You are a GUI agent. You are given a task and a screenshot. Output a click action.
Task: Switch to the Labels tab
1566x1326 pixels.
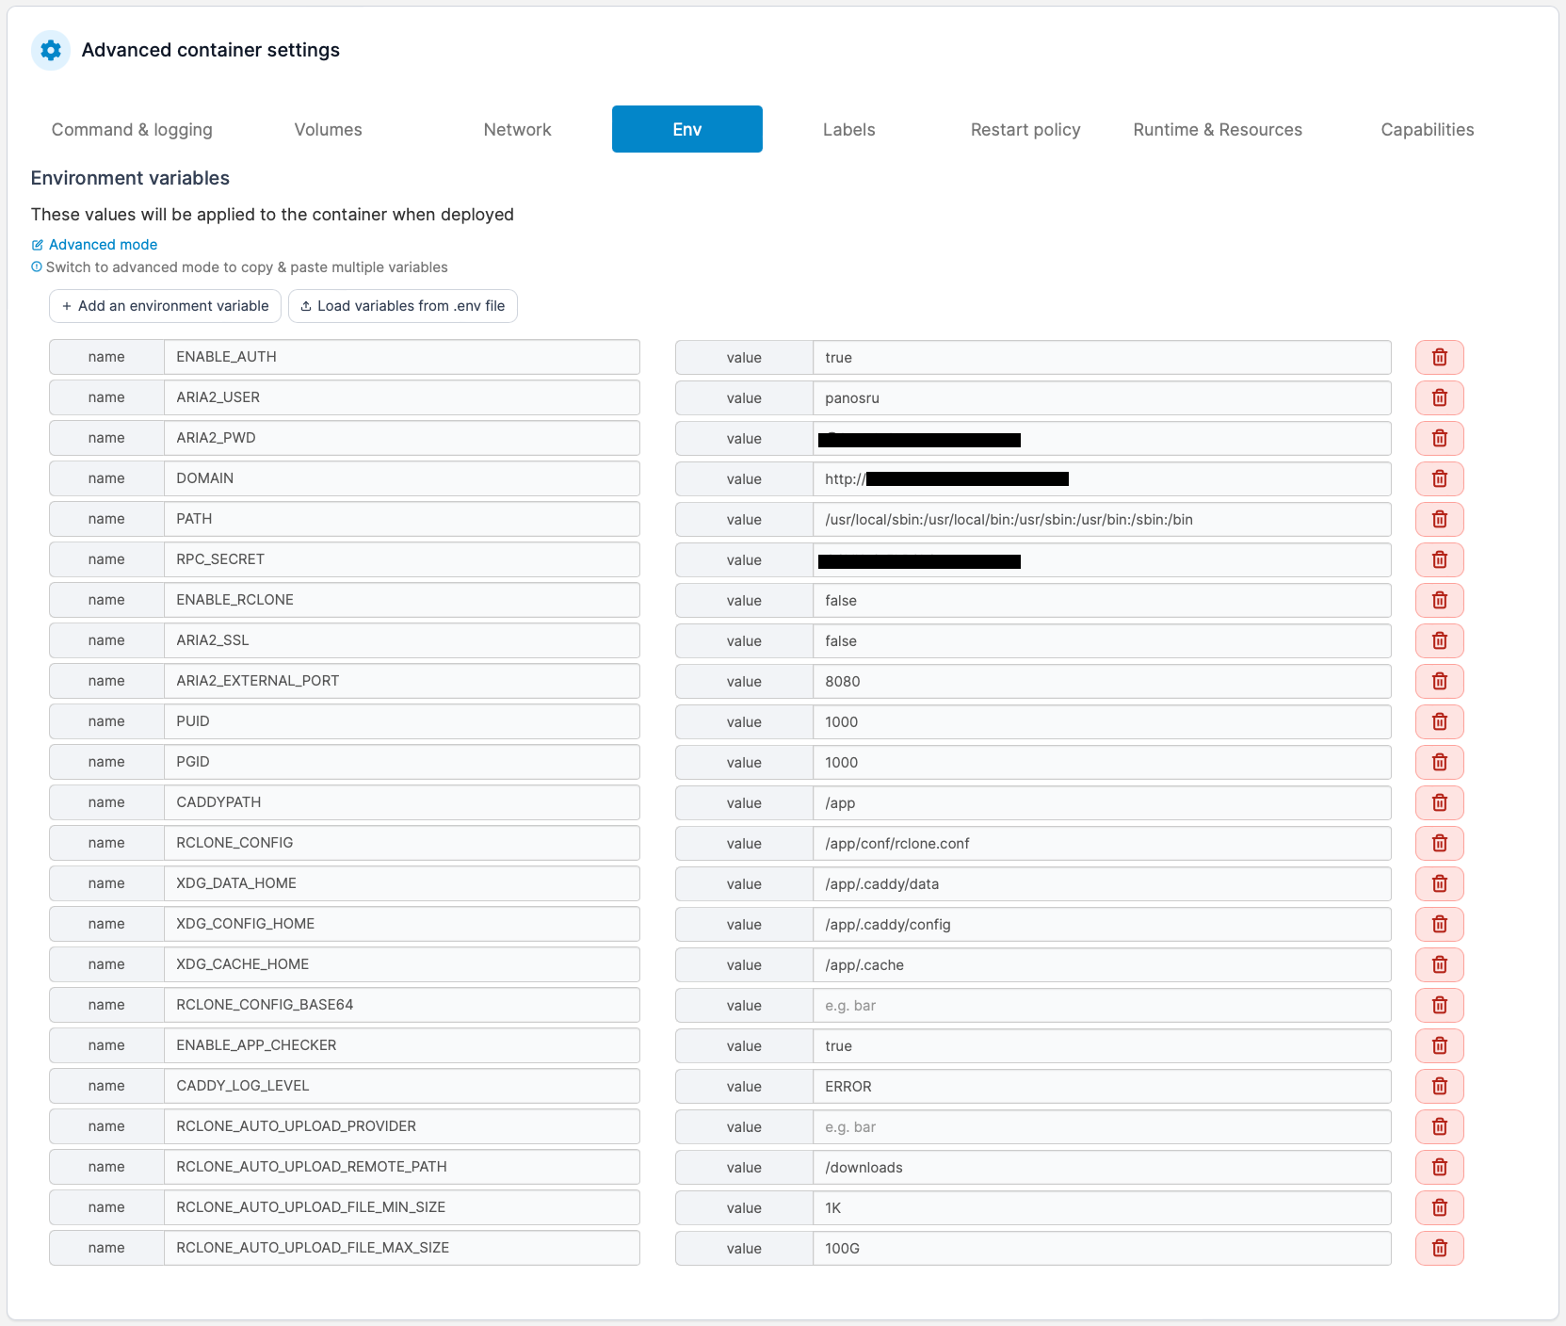[x=848, y=129]
